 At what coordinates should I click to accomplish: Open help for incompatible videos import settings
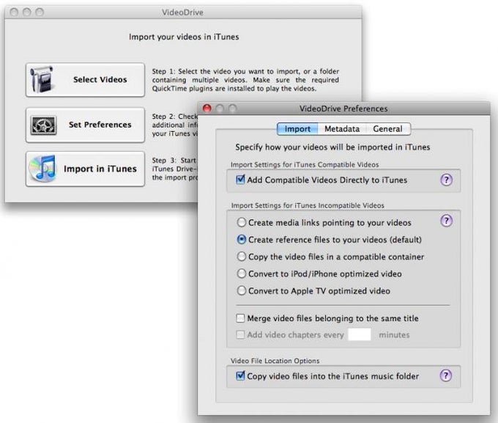tap(446, 221)
